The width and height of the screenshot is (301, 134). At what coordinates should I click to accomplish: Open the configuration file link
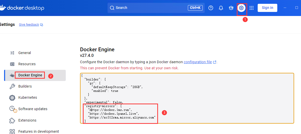click(198, 62)
